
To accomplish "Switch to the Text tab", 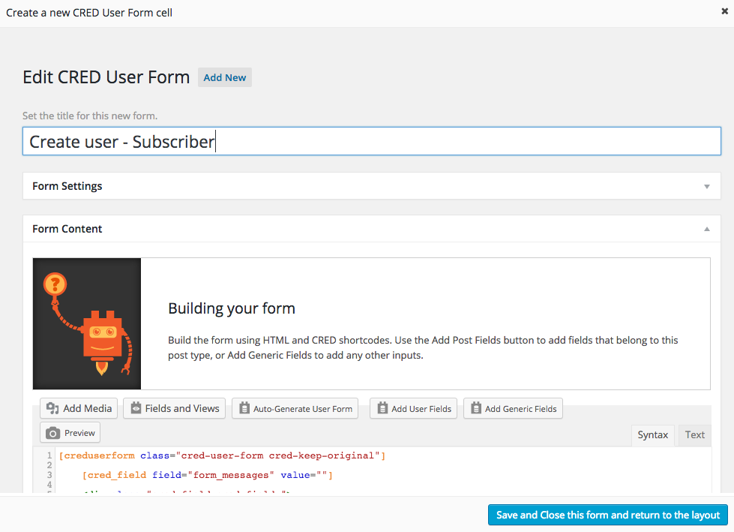I will point(695,435).
